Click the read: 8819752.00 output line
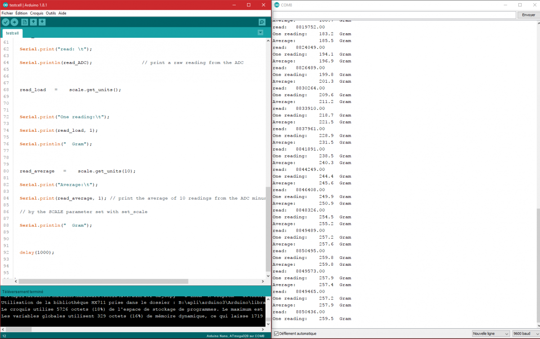The image size is (540, 339). tap(299, 27)
